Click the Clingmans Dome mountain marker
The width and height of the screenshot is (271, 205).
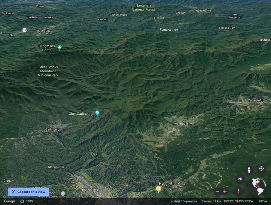(x=59, y=47)
